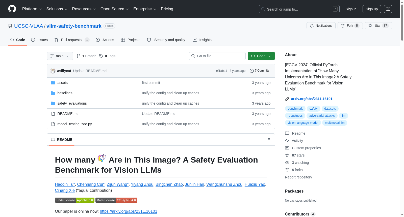Image resolution: width=404 pixels, height=217 pixels.
Task: Click the star icon beside 87 stars
Action: (287, 155)
